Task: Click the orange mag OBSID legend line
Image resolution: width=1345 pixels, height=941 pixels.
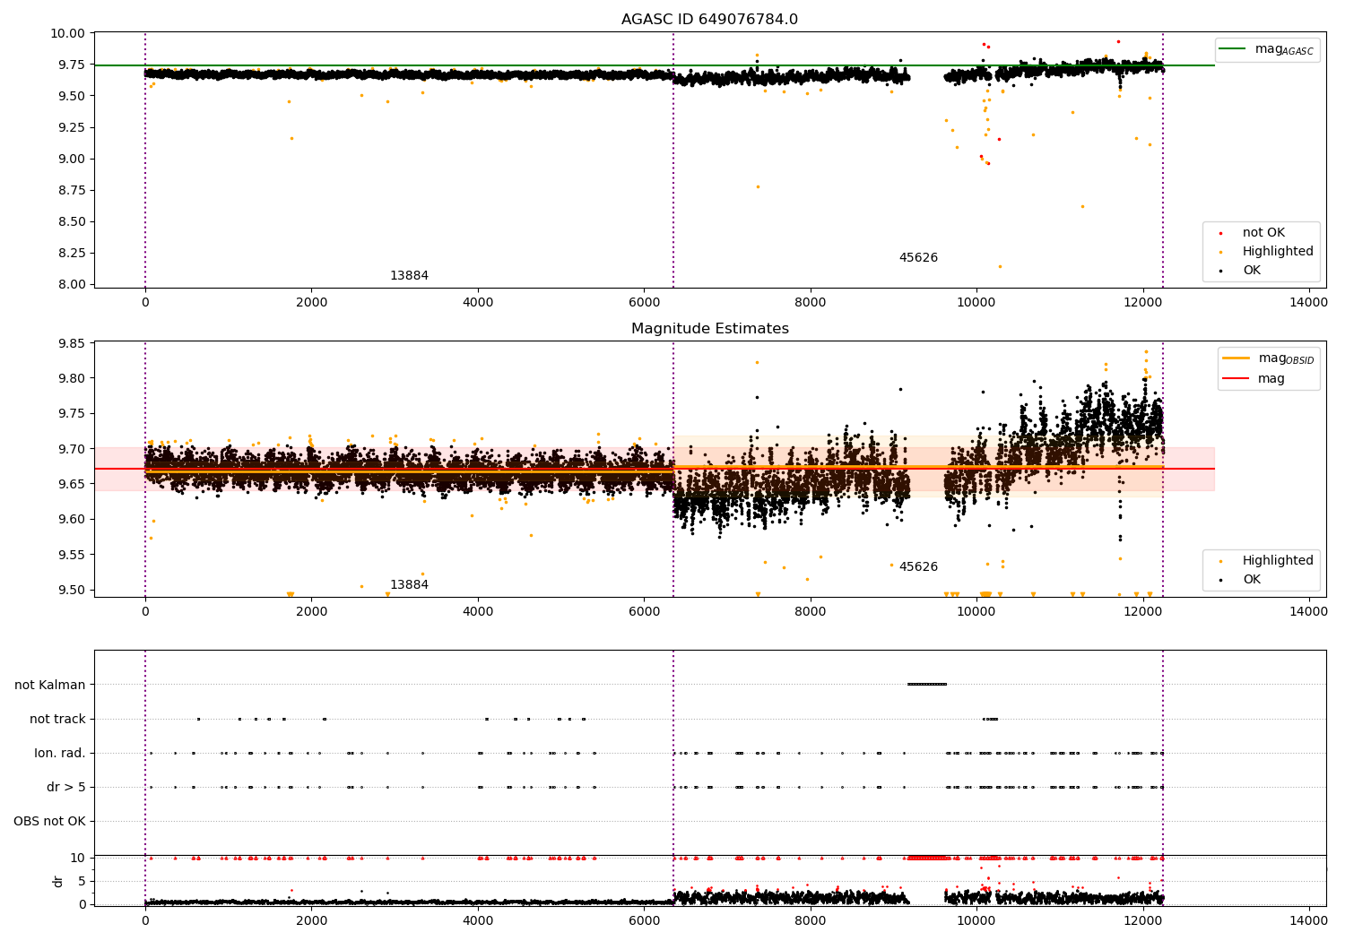Action: [1236, 358]
